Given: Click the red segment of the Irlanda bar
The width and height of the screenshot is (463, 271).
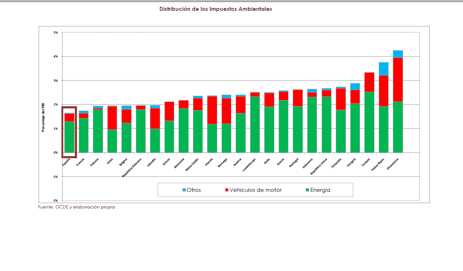Looking at the screenshot, I should click(x=212, y=110).
